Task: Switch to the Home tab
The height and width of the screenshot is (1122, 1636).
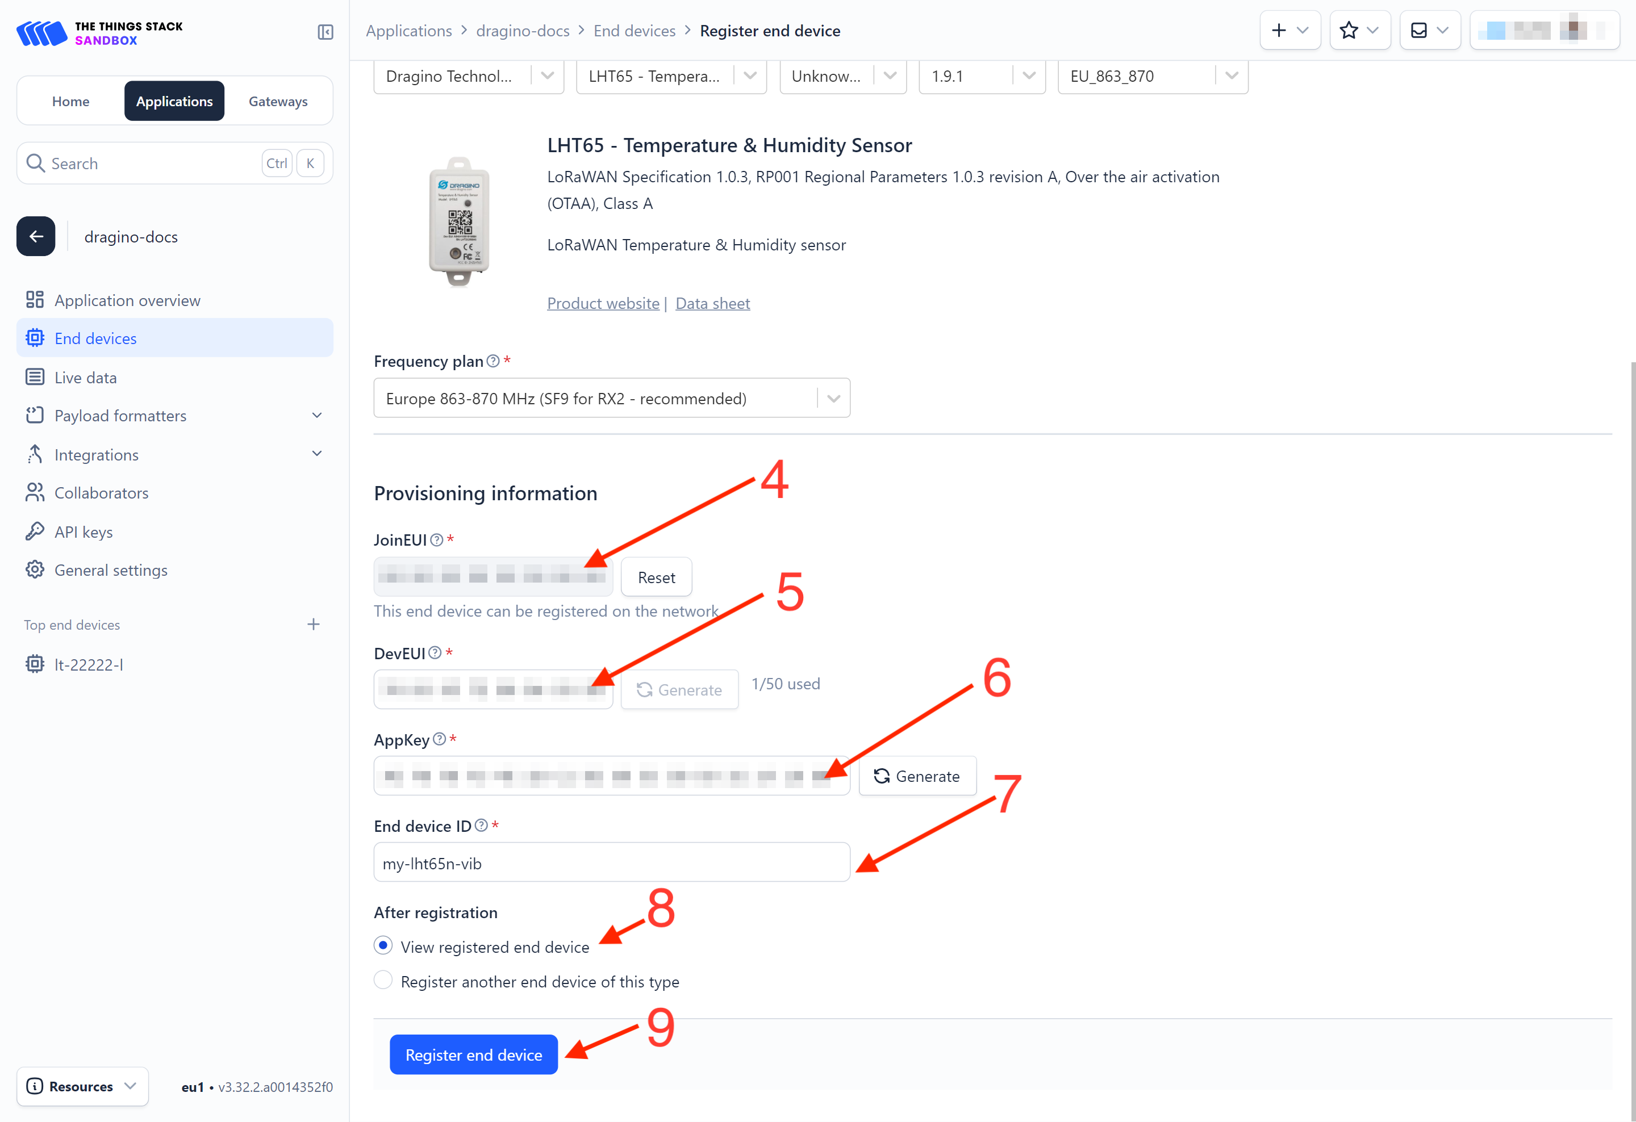Action: pos(70,101)
